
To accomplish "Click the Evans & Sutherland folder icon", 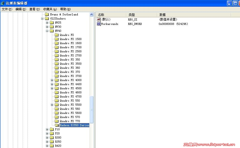I will (47, 14).
